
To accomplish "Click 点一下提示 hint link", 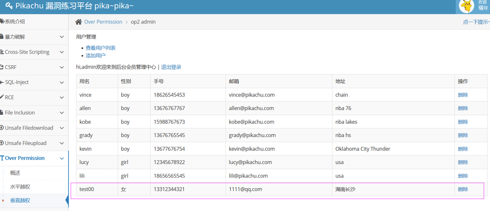I will 476,22.
